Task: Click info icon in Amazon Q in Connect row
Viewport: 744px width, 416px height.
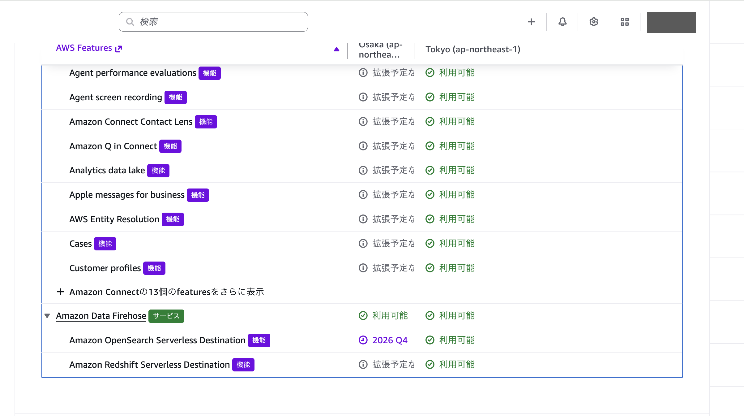Action: pyautogui.click(x=363, y=146)
